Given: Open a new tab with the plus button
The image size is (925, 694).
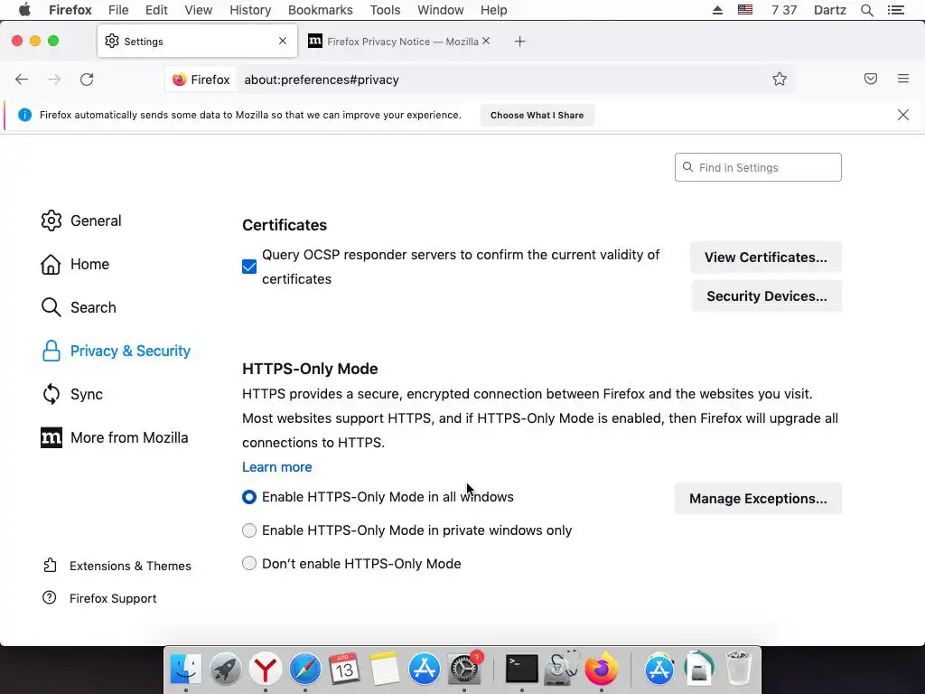Looking at the screenshot, I should pos(519,42).
